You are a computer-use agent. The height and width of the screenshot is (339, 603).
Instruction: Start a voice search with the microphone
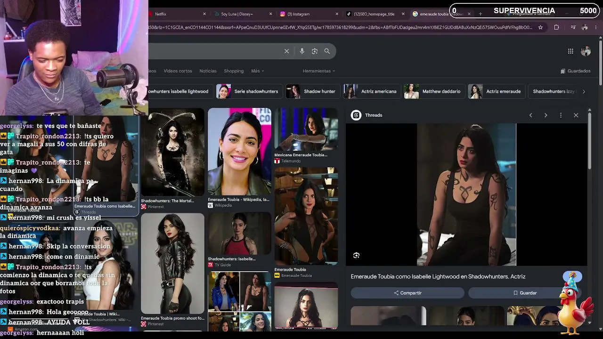302,51
